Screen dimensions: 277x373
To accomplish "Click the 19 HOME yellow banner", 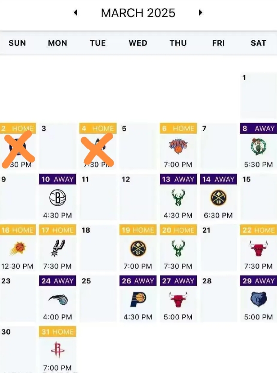I will (x=138, y=230).
